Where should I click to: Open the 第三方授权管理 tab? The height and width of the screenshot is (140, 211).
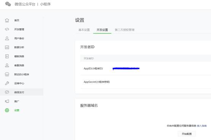pyautogui.click(x=125, y=30)
